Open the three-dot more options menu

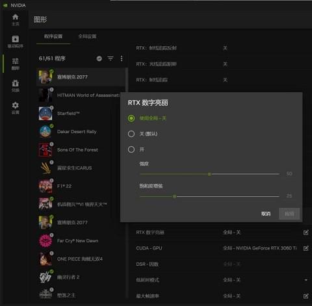click(122, 58)
